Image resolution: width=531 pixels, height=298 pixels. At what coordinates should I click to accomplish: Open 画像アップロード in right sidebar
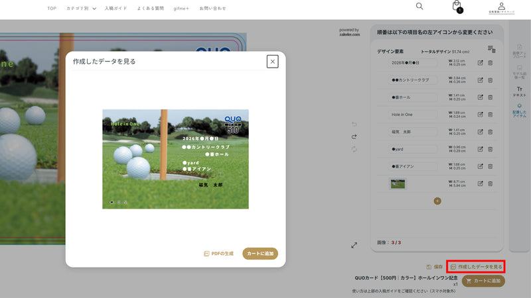click(x=519, y=52)
